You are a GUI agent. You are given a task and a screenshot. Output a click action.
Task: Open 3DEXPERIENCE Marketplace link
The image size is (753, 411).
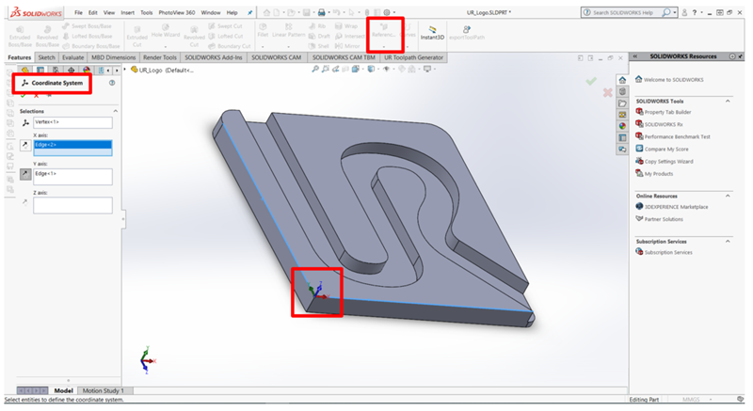676,207
